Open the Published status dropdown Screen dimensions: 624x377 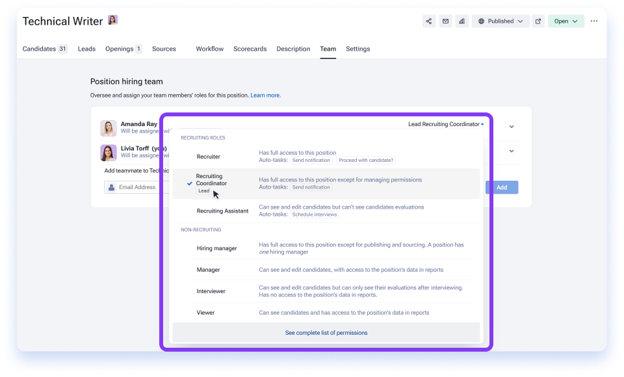pos(500,21)
